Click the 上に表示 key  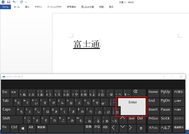click(x=179, y=102)
